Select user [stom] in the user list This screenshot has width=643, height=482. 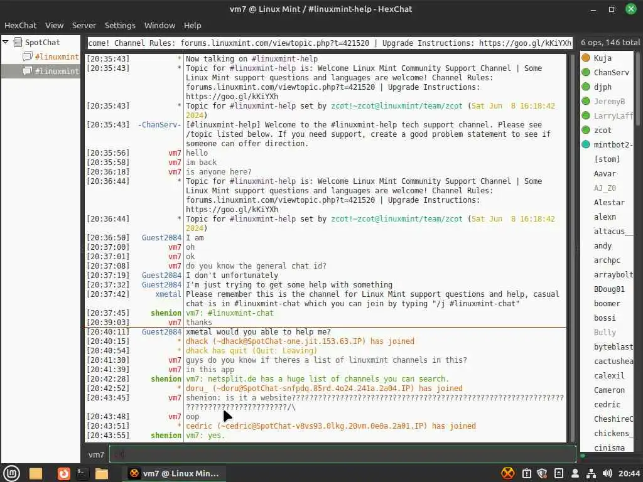(x=607, y=159)
